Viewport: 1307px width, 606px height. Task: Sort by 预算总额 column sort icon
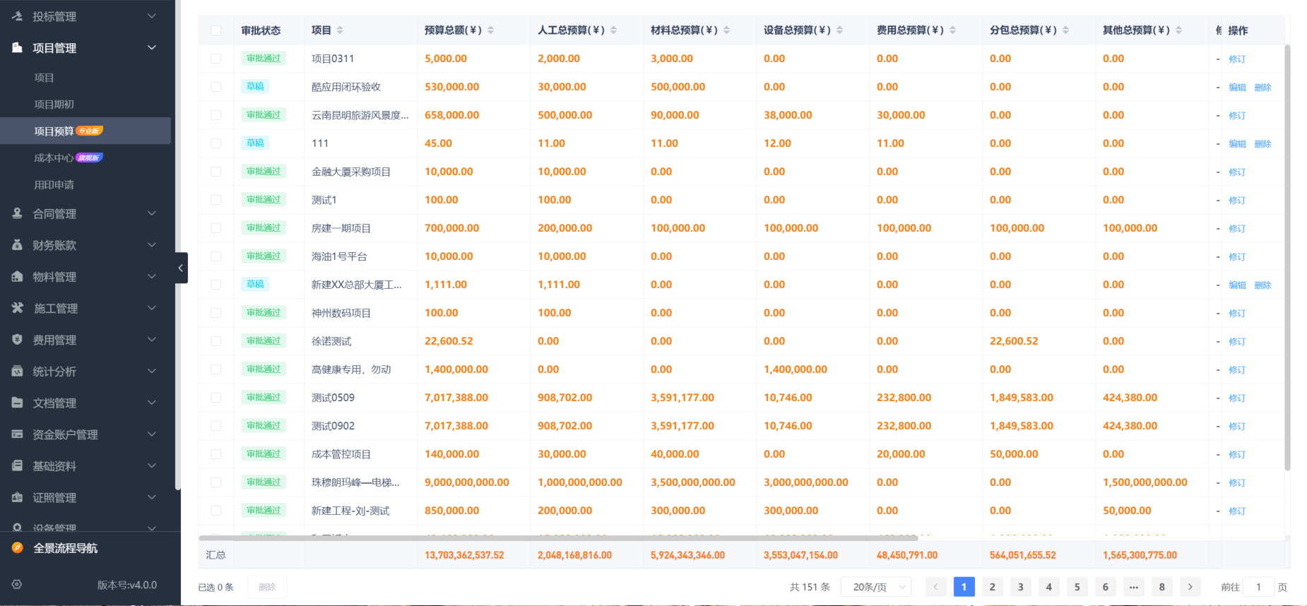pos(490,30)
